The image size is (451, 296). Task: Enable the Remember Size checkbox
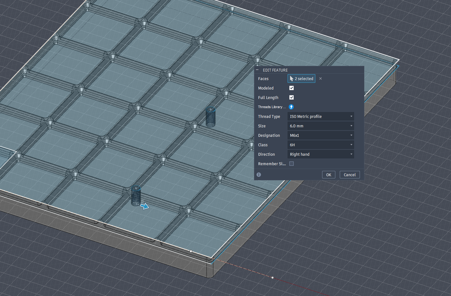point(292,164)
